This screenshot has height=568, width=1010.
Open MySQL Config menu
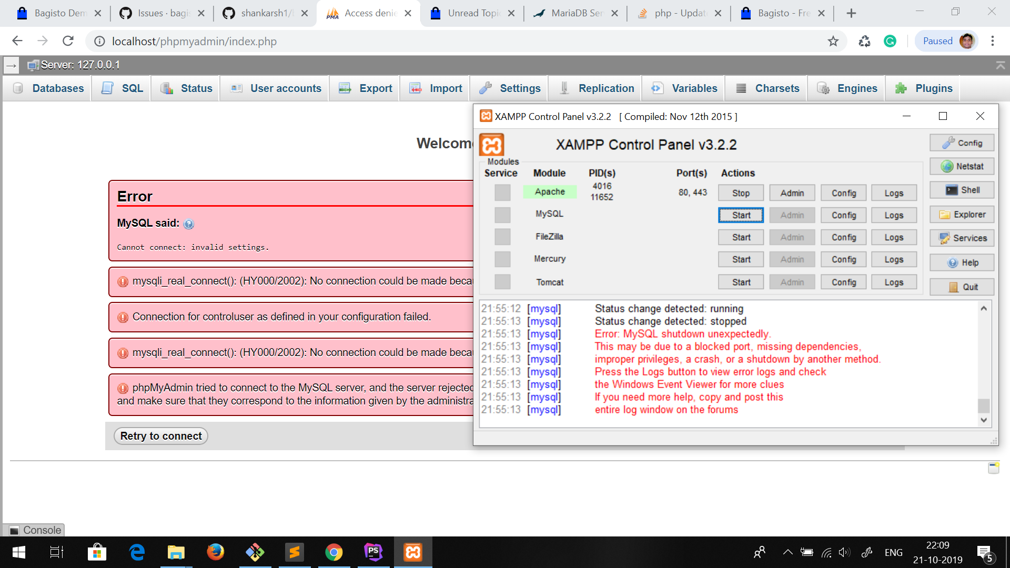click(844, 215)
